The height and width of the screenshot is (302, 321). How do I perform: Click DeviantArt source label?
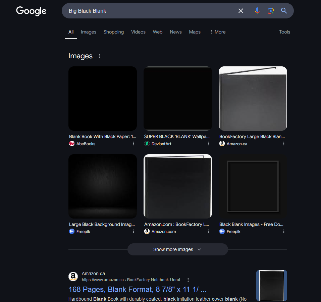161,144
